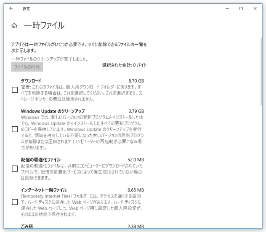Click the 配信の最適化ファイル title
The height and width of the screenshot is (232, 266).
[41, 160]
